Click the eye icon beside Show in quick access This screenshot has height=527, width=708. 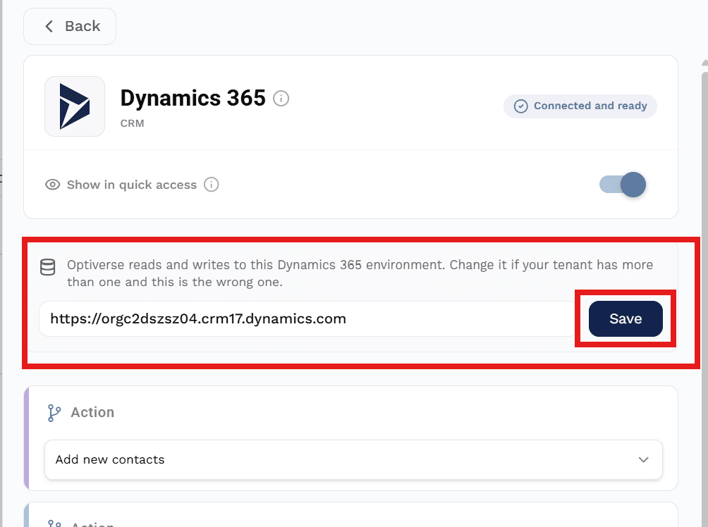coord(52,185)
